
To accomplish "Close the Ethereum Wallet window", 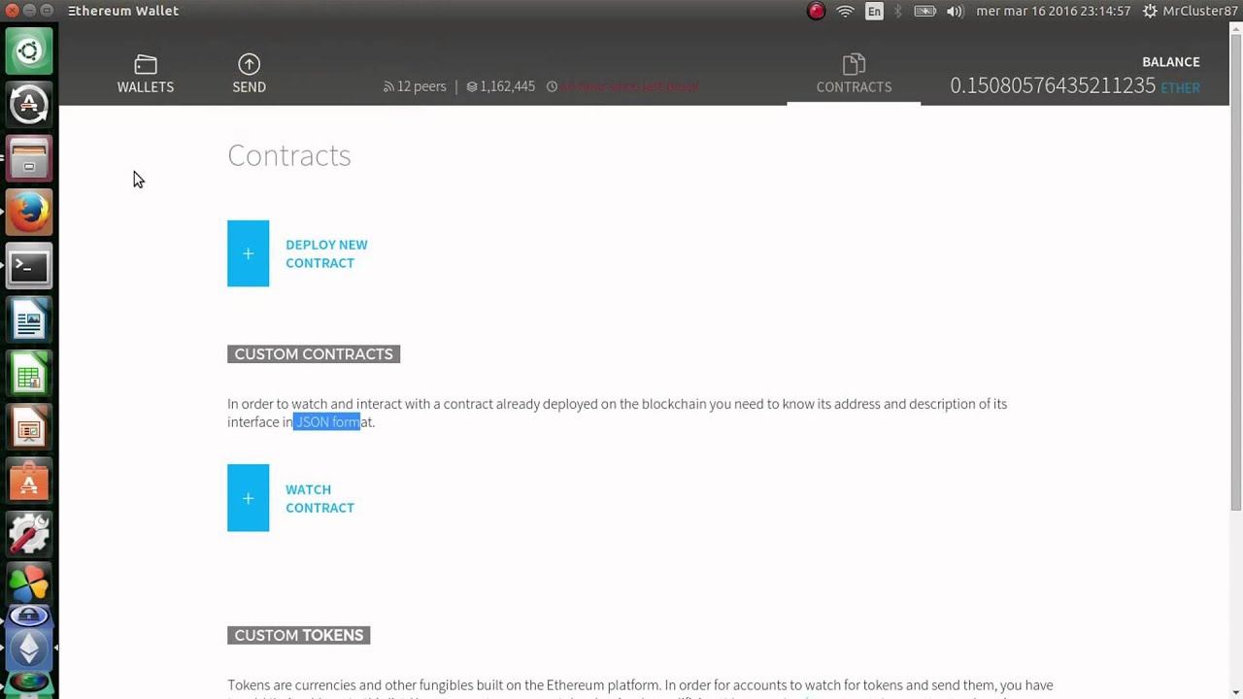I will tap(12, 11).
